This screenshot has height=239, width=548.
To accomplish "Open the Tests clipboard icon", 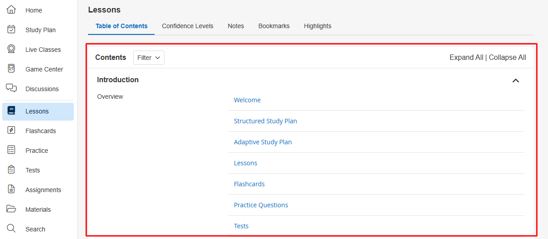I will point(12,170).
